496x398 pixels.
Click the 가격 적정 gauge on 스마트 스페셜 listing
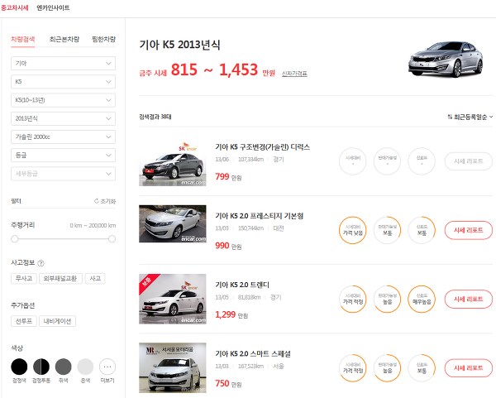pyautogui.click(x=353, y=368)
